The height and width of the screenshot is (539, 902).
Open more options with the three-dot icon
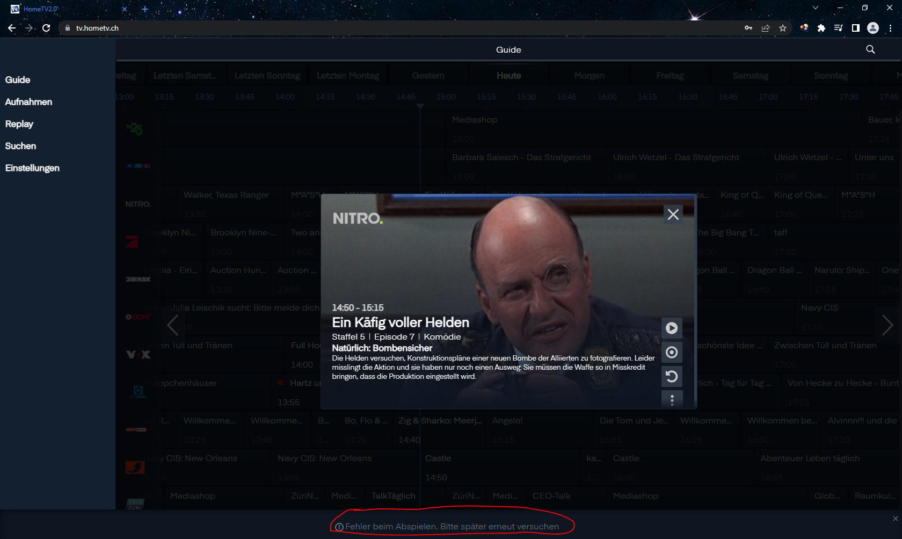pos(672,400)
